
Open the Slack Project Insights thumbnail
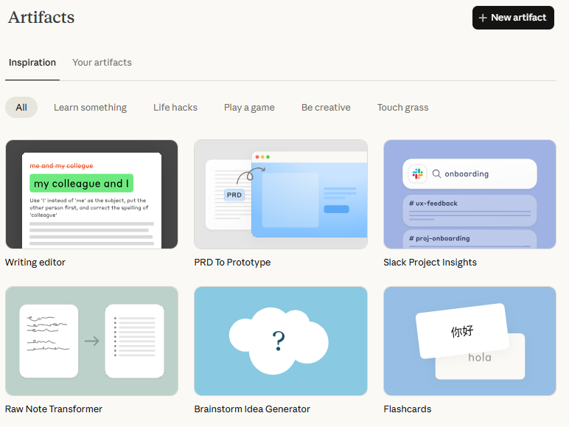[x=469, y=194]
